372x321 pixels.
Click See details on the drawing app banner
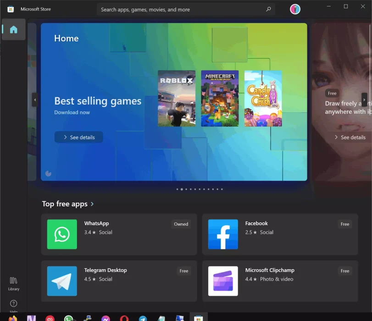pyautogui.click(x=350, y=137)
